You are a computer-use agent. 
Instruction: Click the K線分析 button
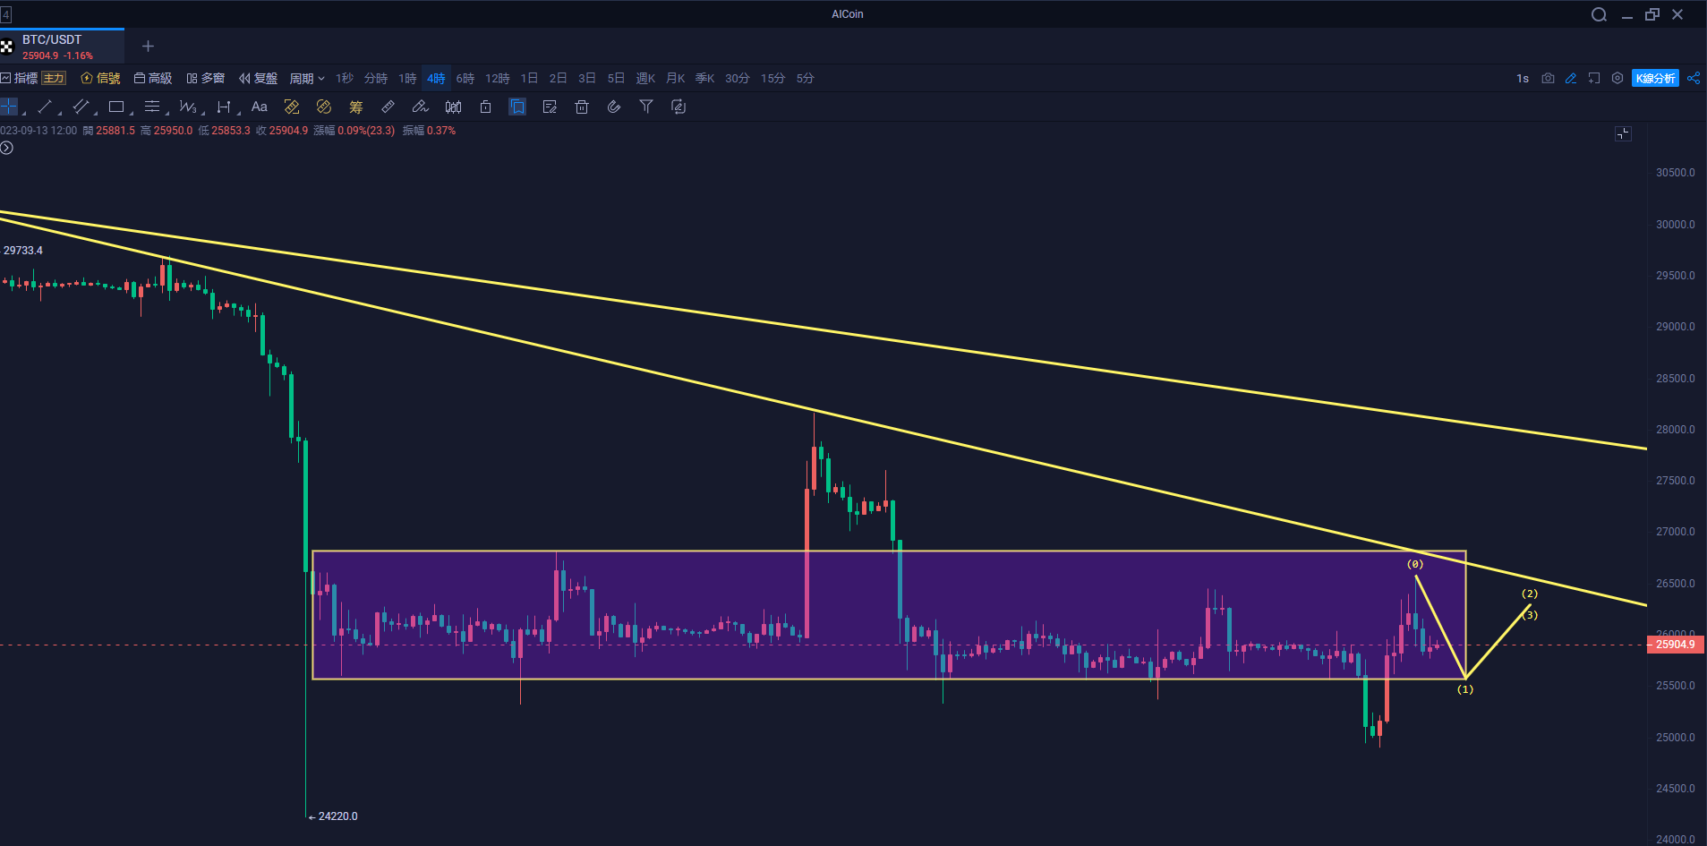(x=1655, y=79)
